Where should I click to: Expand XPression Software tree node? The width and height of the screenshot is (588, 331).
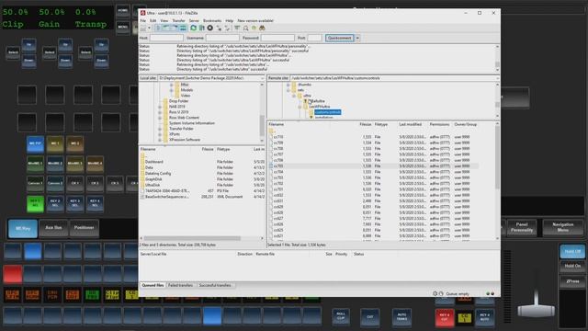(160, 140)
